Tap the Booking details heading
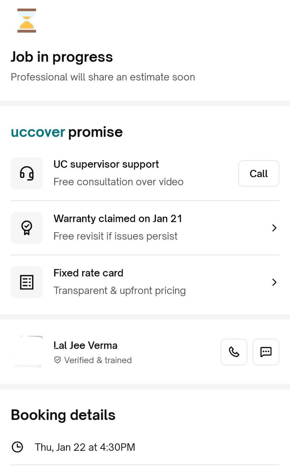Screen dimensions: 290x470 point(63,415)
